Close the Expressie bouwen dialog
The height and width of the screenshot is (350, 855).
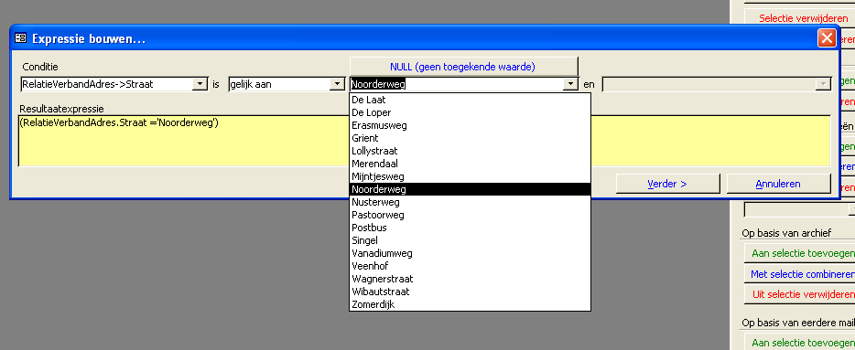[827, 38]
